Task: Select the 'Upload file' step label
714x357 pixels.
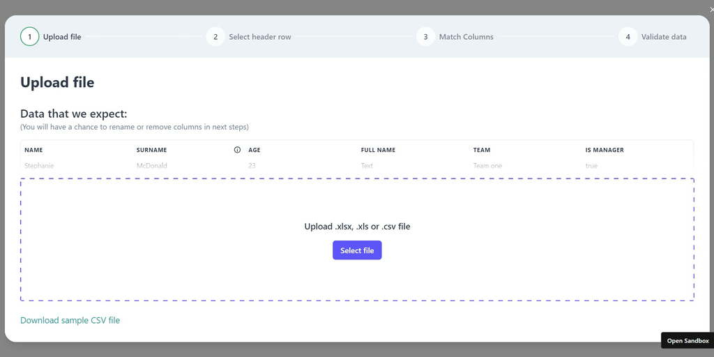Action: (x=62, y=37)
